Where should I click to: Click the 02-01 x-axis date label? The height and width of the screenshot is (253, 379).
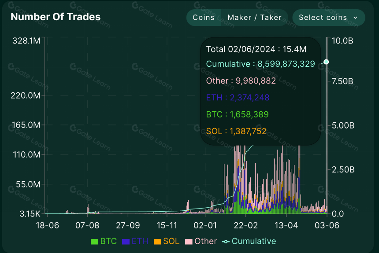click(x=205, y=225)
